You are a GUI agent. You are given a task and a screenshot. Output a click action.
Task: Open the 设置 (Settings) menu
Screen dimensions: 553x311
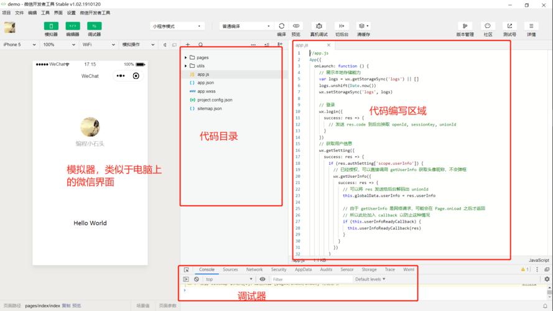pos(72,12)
